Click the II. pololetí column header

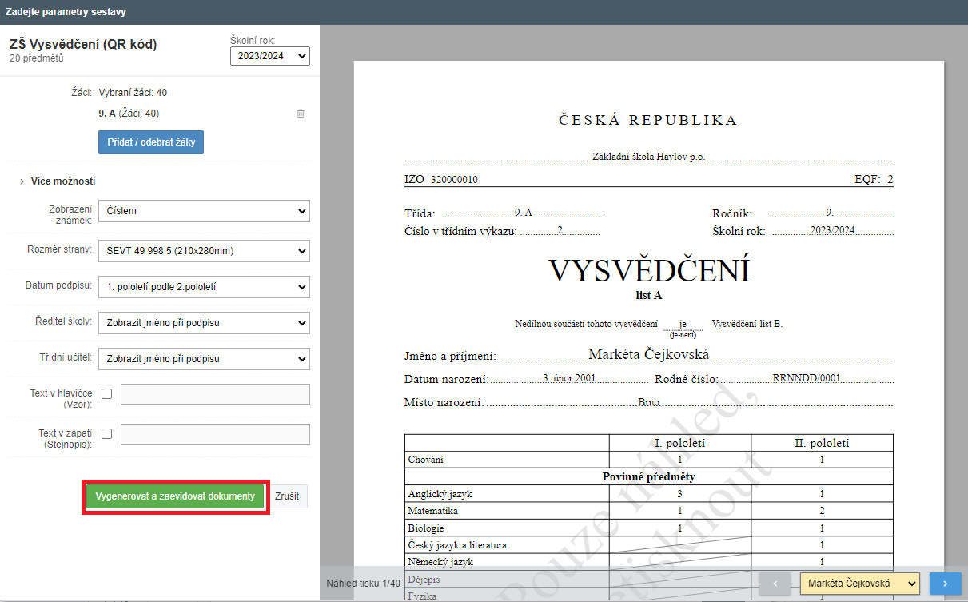(822, 443)
